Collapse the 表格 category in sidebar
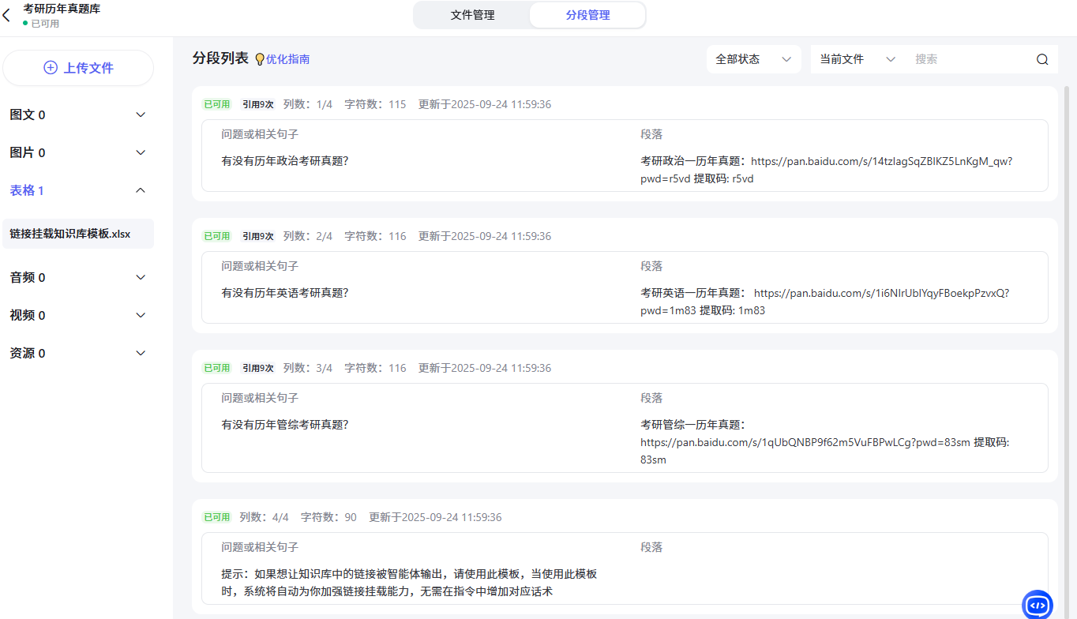 tap(141, 190)
